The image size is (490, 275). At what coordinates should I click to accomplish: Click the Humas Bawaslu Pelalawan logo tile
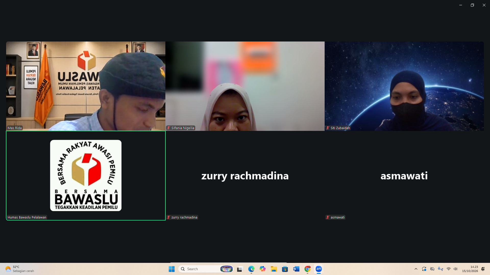click(x=86, y=175)
